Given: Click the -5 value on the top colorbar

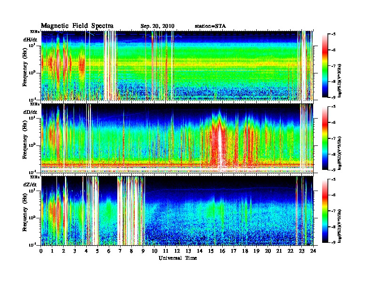Looking at the screenshot, I should click(333, 34).
